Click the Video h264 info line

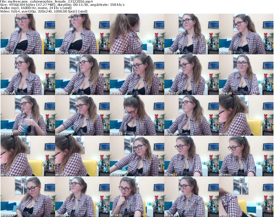pos(44,11)
